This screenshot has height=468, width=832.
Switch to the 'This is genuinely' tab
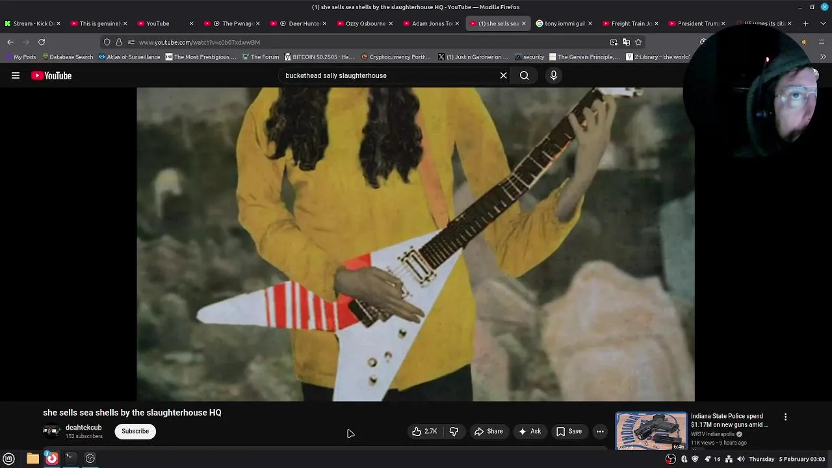99,23
